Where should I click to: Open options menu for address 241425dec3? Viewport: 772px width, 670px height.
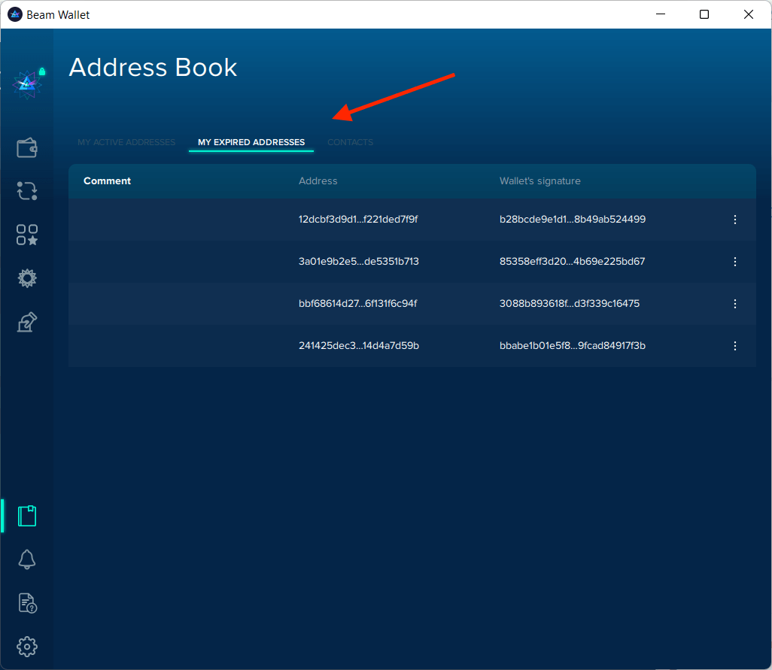click(735, 346)
